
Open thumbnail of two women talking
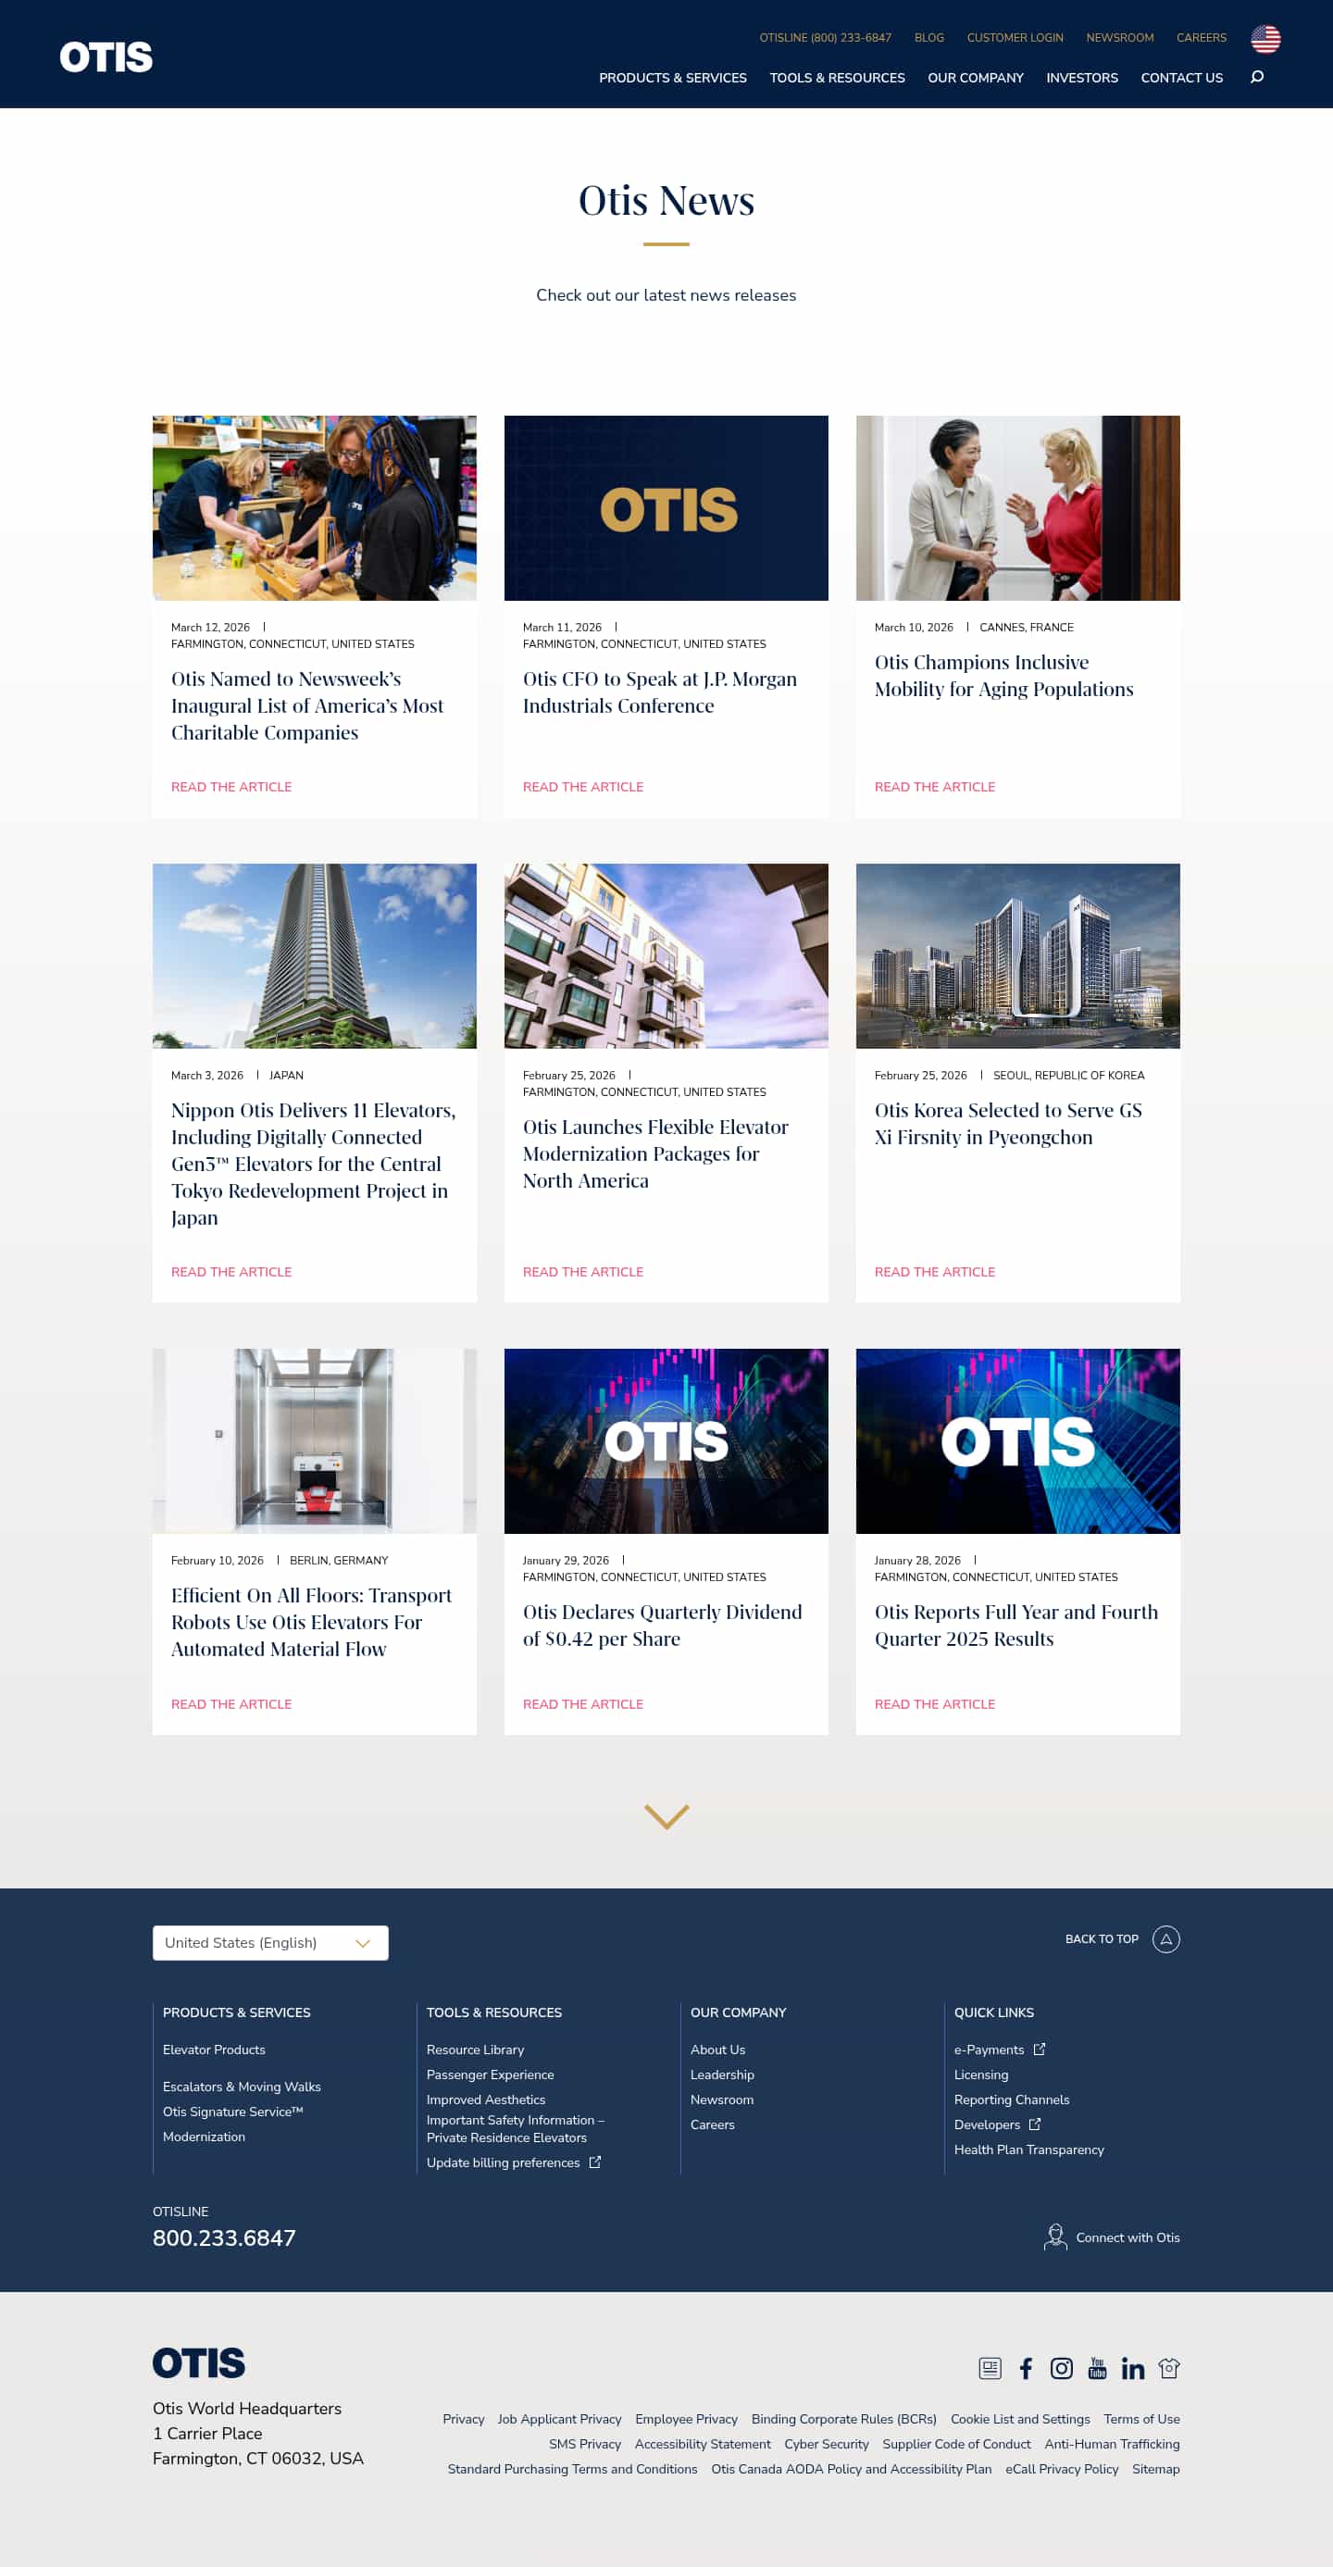click(x=1017, y=508)
